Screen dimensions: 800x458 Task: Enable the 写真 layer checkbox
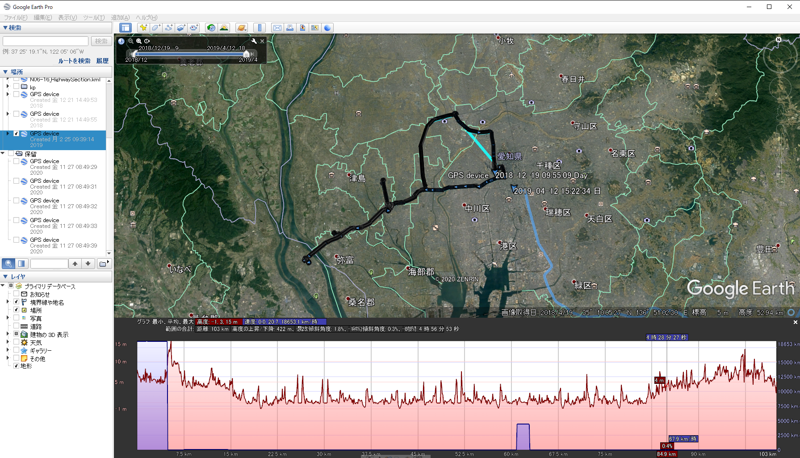point(17,318)
